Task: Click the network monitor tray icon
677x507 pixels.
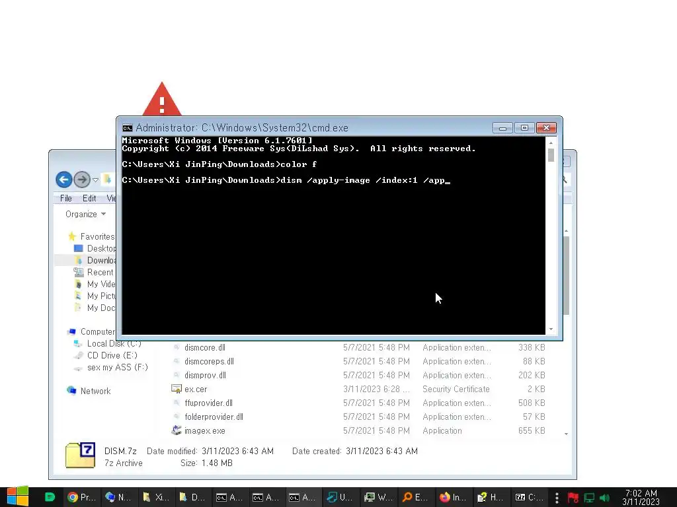Action: coord(589,498)
